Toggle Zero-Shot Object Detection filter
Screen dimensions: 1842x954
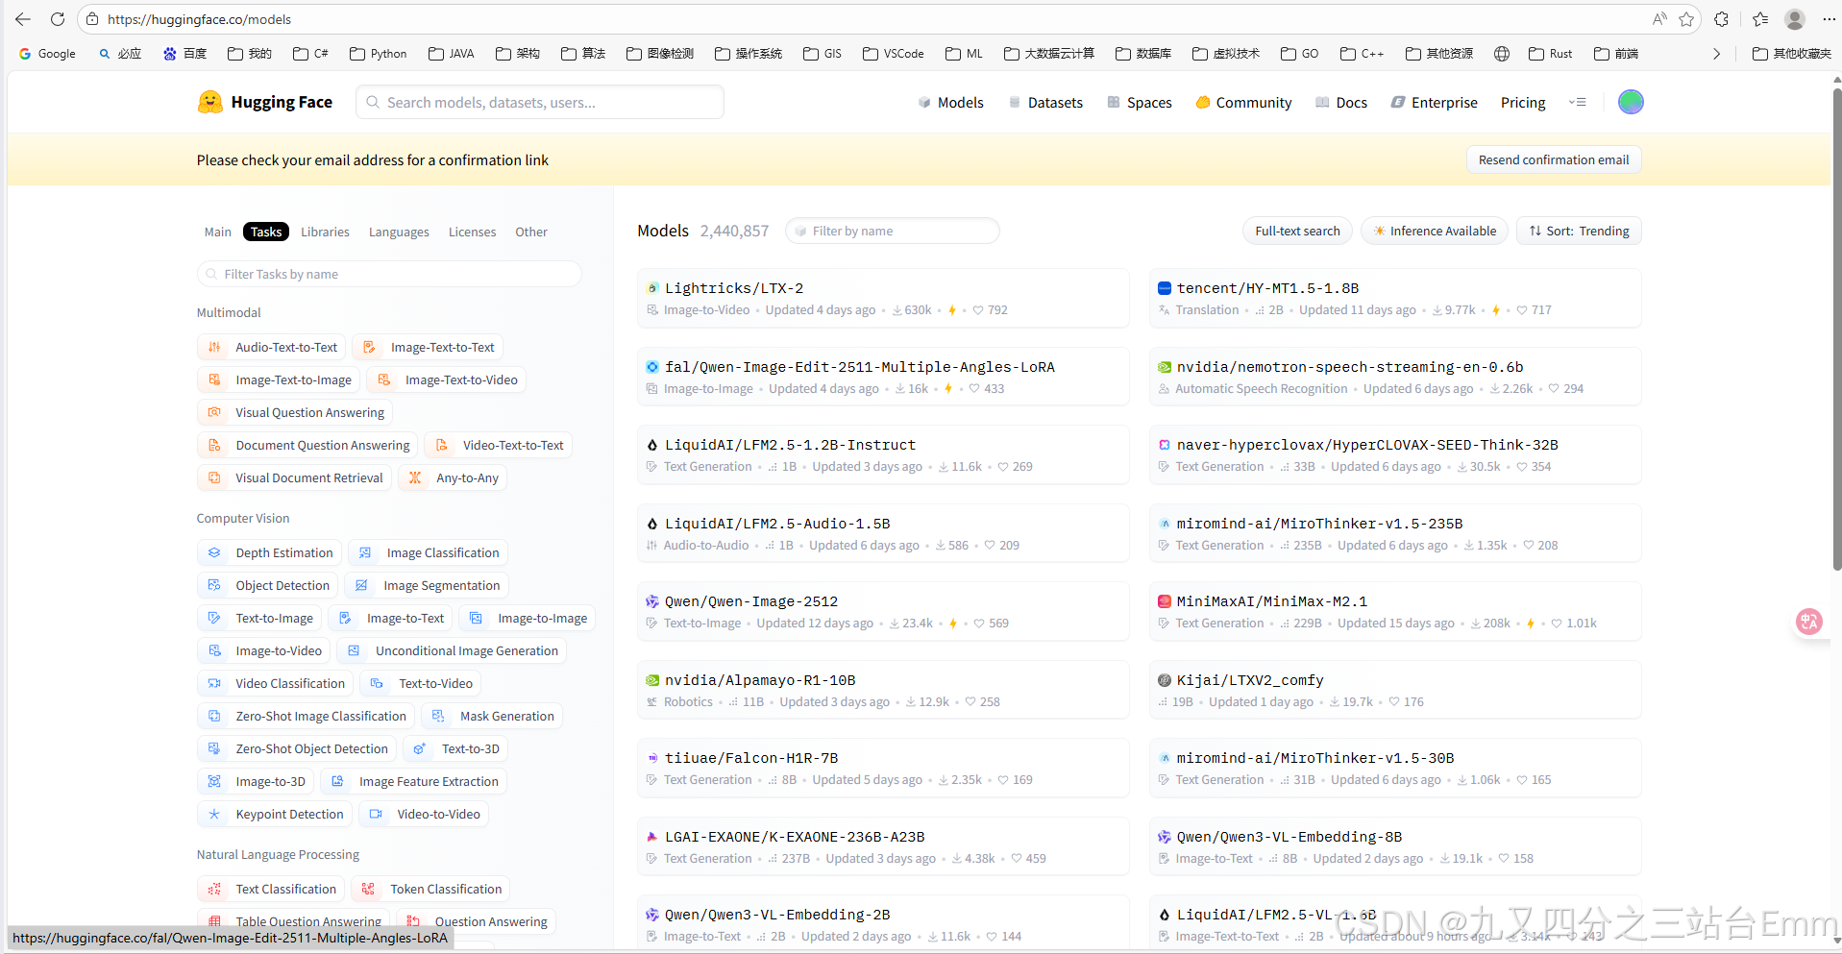297,749
